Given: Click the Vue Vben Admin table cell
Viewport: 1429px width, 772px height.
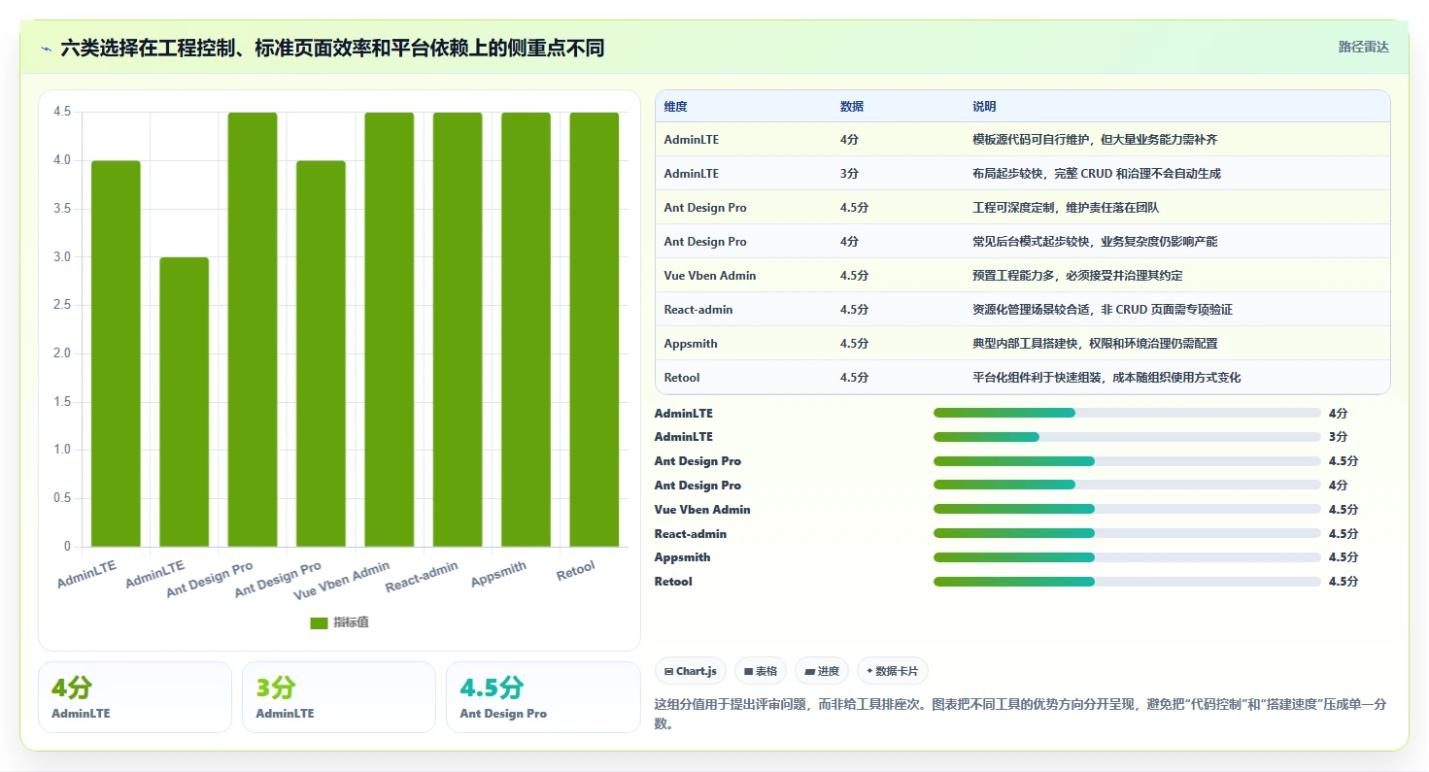Looking at the screenshot, I should click(710, 276).
